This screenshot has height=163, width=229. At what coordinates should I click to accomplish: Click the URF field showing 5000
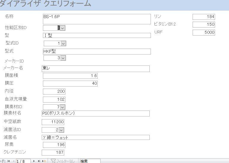click(x=204, y=33)
